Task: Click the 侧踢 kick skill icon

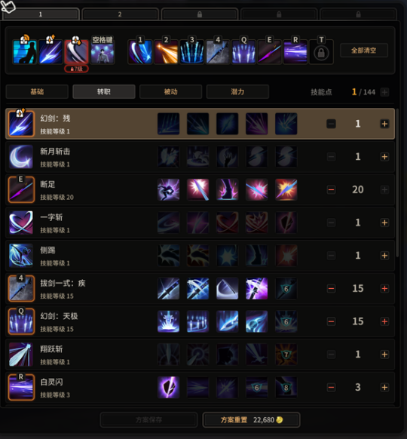Action: click(21, 256)
